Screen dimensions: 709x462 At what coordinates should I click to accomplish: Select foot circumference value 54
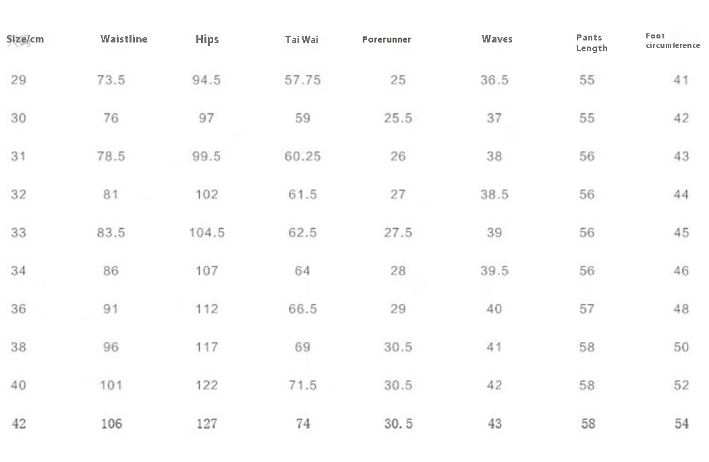pos(681,424)
